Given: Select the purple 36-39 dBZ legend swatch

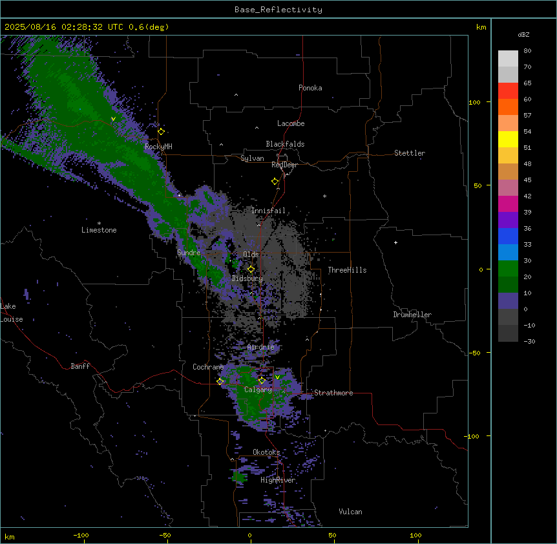Looking at the screenshot, I should [x=508, y=220].
